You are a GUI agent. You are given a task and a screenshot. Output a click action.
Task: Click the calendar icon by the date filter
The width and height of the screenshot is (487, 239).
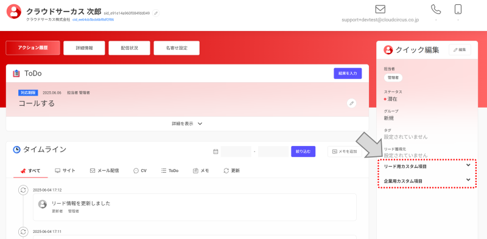coord(215,152)
